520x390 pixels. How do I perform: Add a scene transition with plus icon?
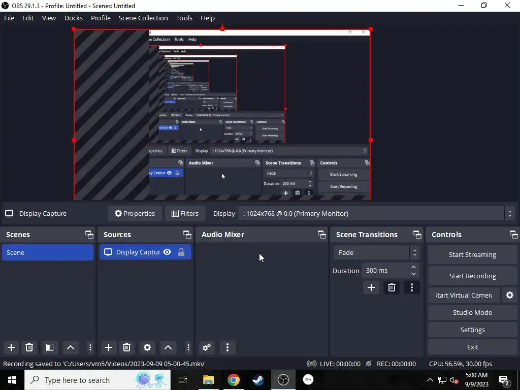pyautogui.click(x=371, y=287)
